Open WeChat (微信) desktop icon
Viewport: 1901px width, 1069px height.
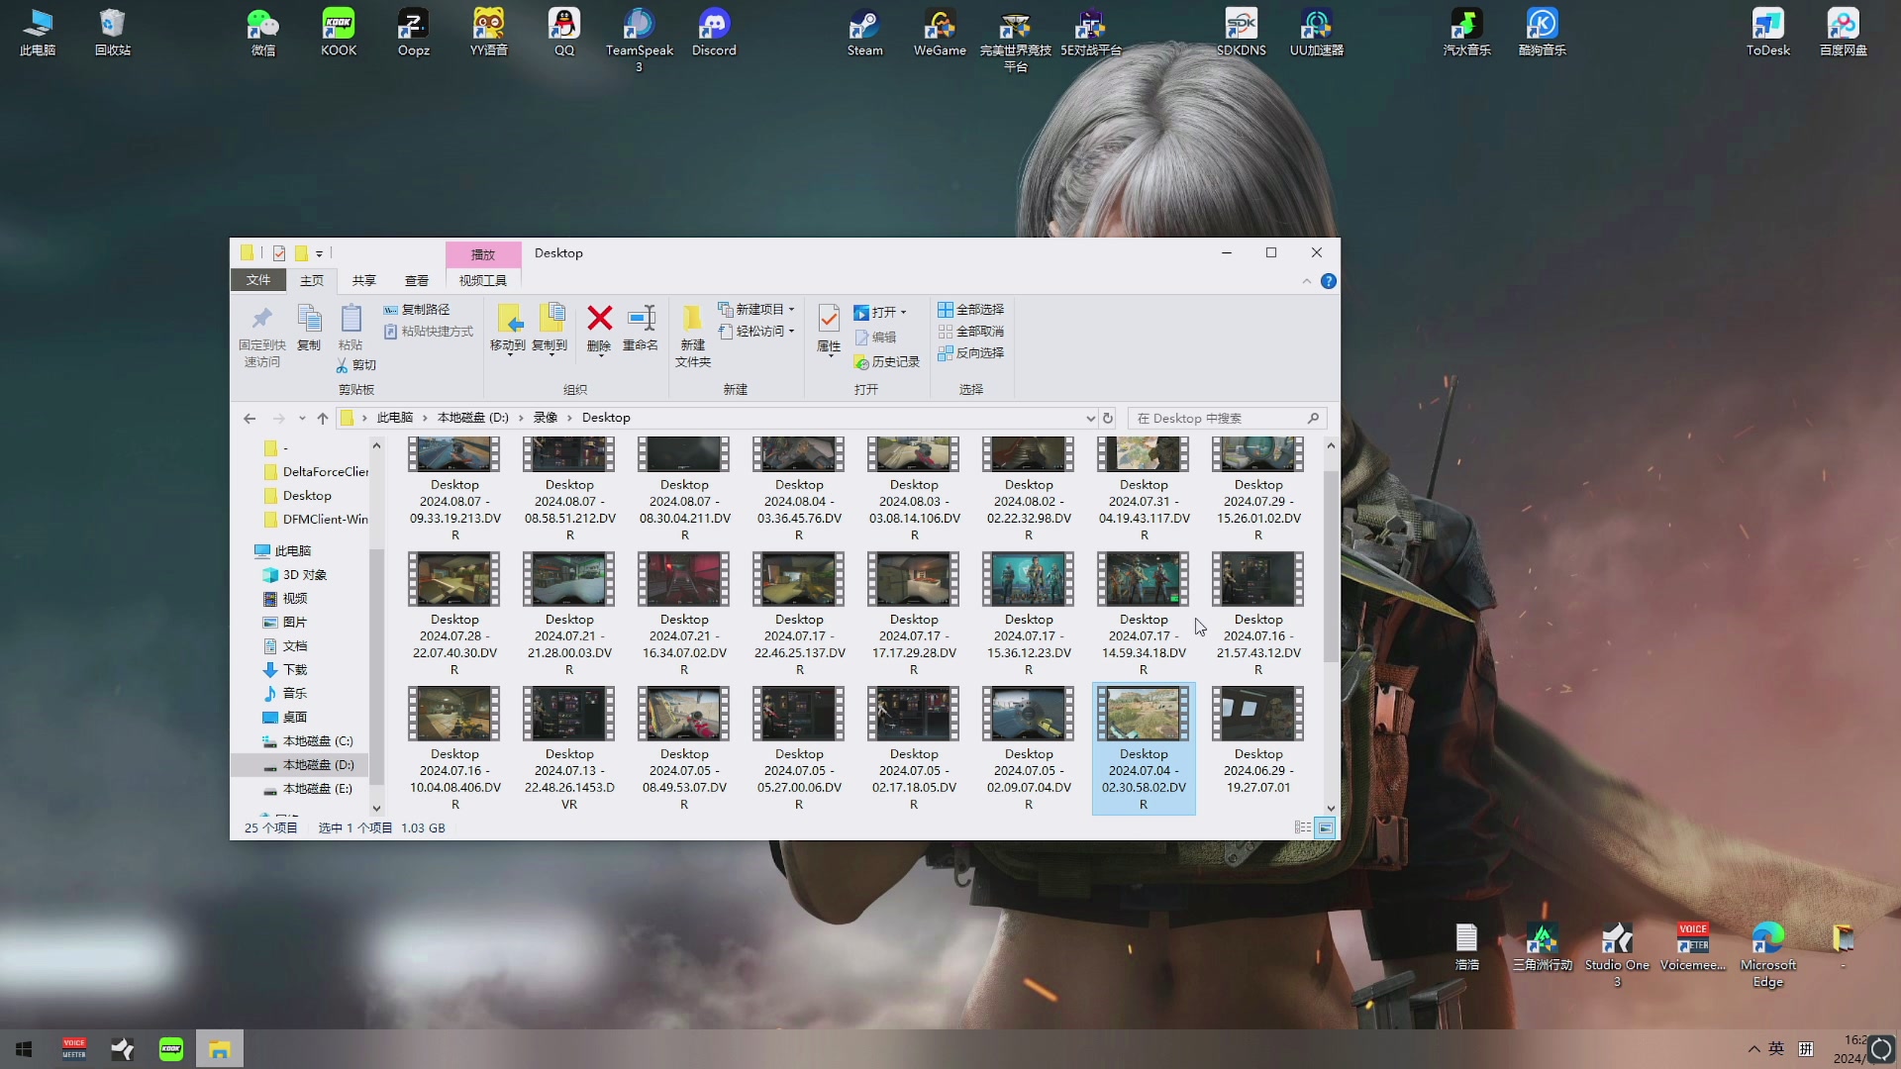pyautogui.click(x=263, y=32)
